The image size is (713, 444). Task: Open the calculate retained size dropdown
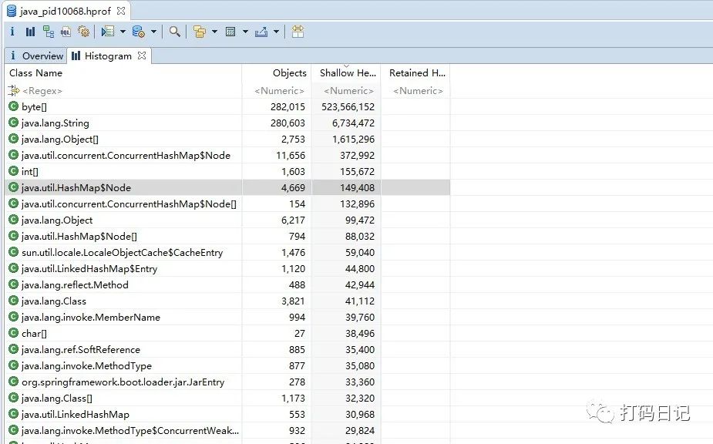click(x=246, y=32)
